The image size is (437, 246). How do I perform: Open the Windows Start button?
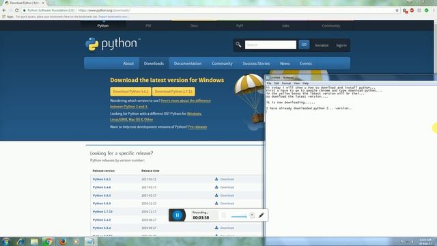(6, 241)
